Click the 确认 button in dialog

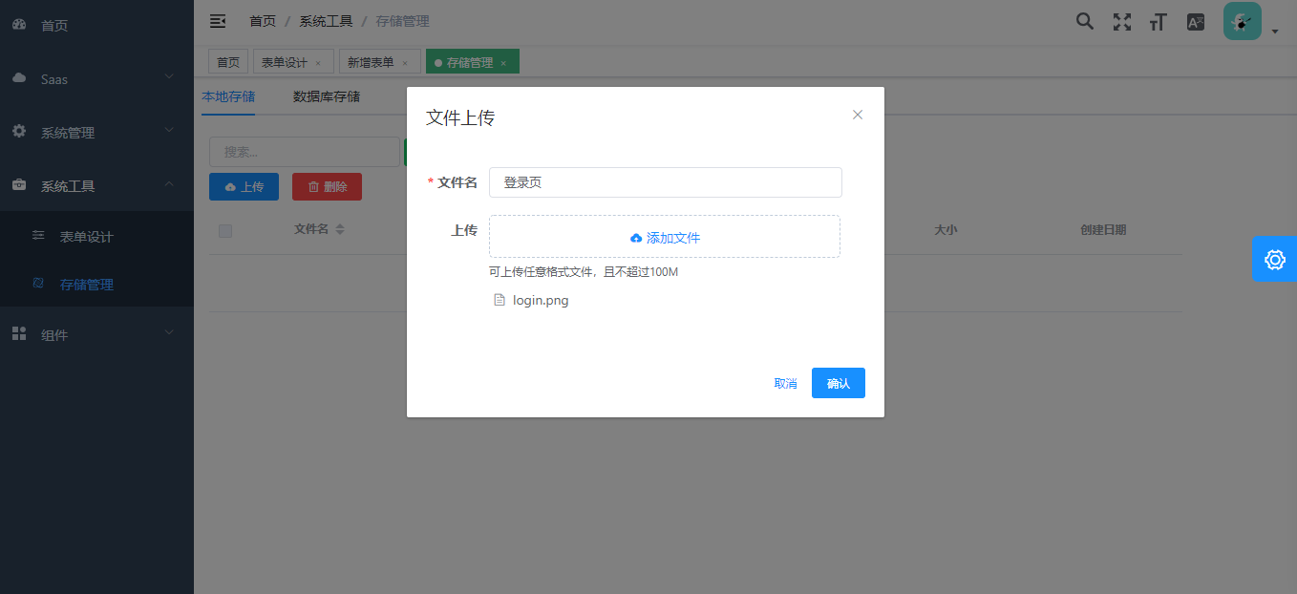838,383
